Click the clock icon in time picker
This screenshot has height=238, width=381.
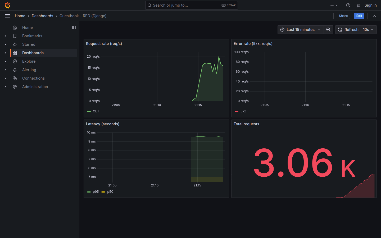[x=282, y=30]
